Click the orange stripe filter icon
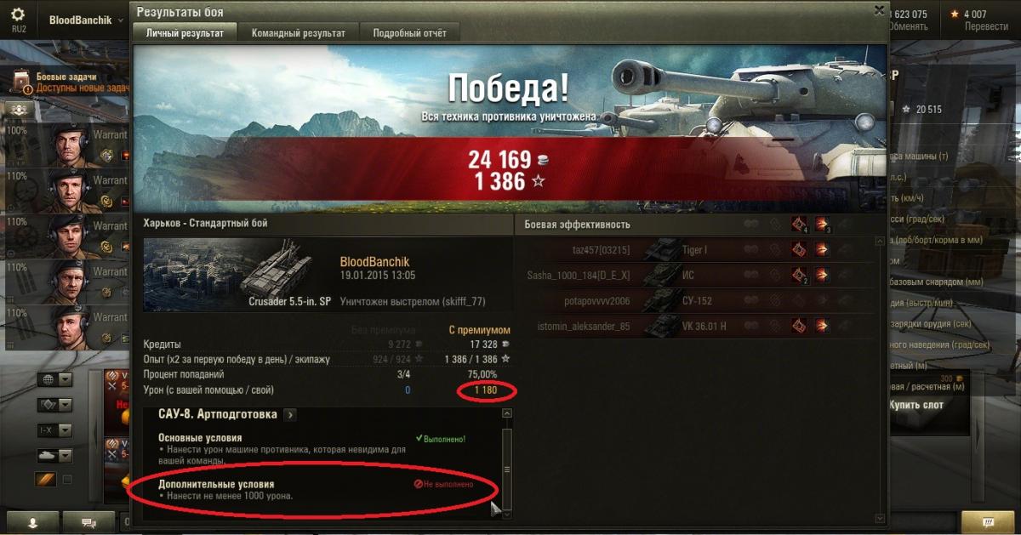The width and height of the screenshot is (1021, 535). click(45, 480)
